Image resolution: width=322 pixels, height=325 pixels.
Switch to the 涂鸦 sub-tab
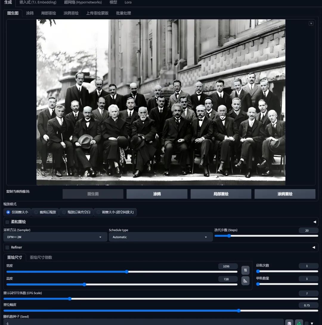click(x=30, y=13)
